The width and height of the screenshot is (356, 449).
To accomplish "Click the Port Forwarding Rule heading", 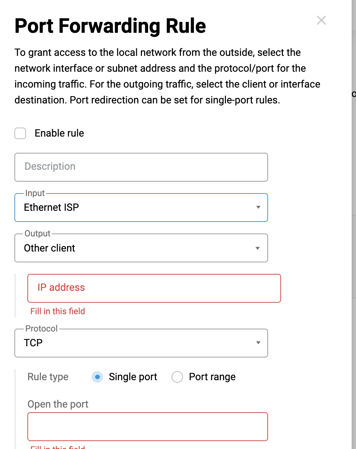I will (110, 26).
